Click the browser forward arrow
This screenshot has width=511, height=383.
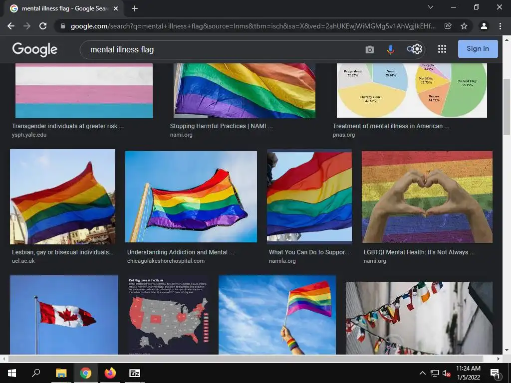[x=27, y=26]
